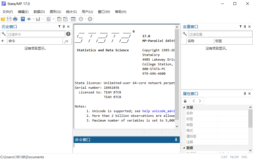Toggle the properties lock icon

[185, 101]
